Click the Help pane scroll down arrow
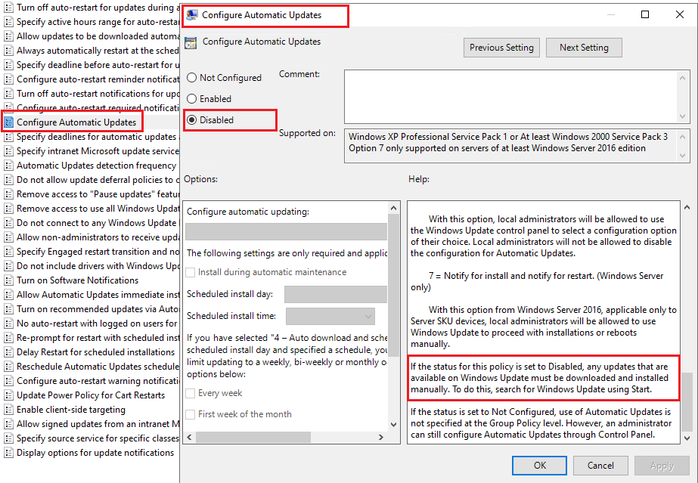Viewport: 698px width, 483px height. [x=687, y=438]
